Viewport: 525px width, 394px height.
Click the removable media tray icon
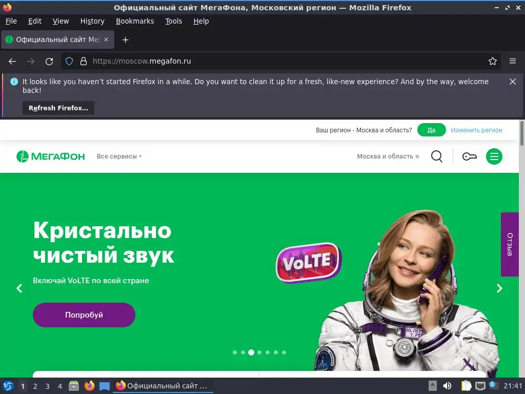[433, 386]
